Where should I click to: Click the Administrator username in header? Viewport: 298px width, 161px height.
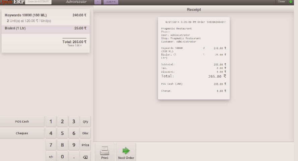click(x=74, y=2)
